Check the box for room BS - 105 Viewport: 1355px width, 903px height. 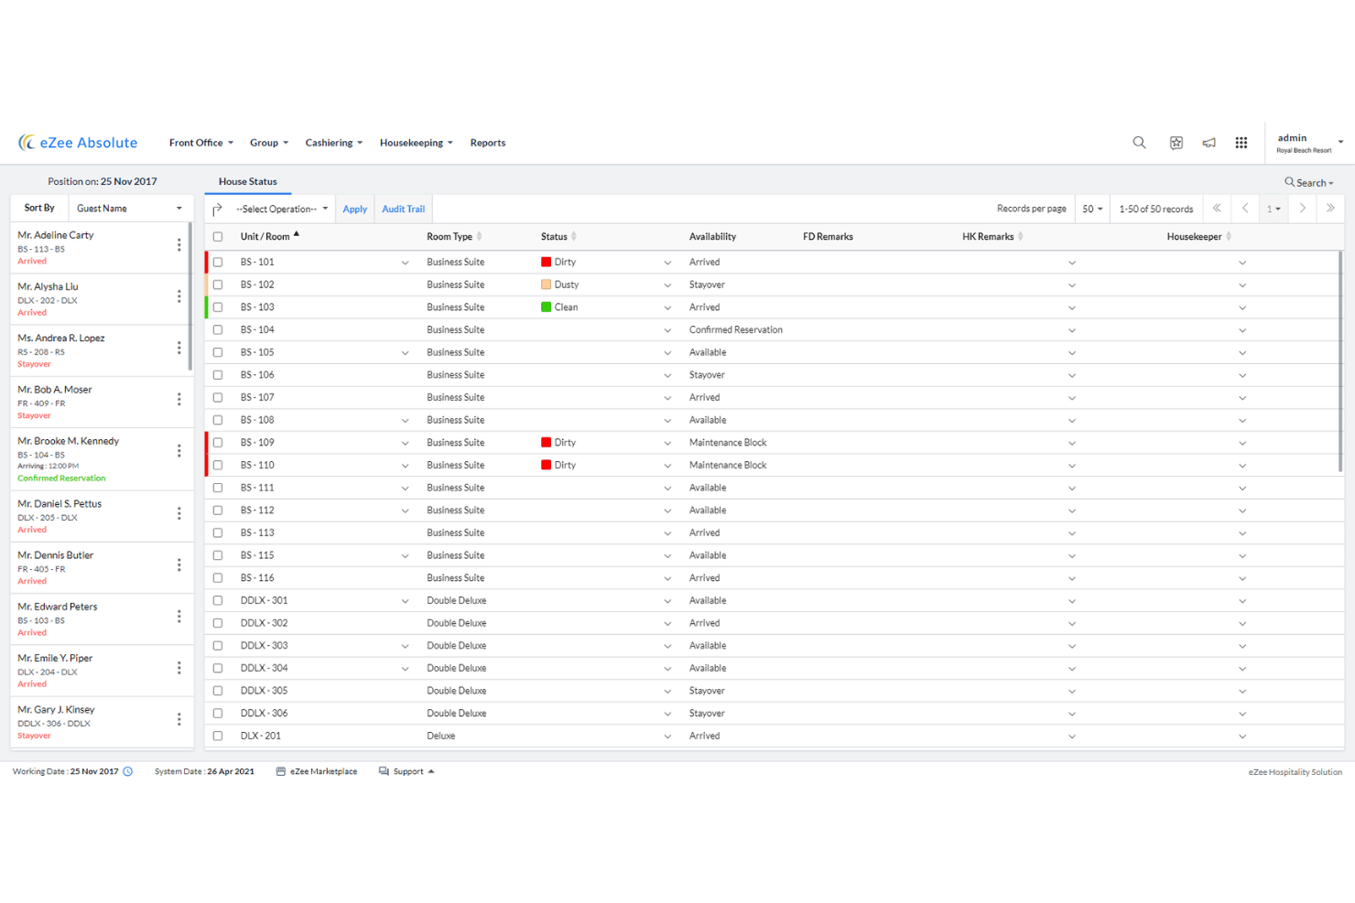coord(218,352)
